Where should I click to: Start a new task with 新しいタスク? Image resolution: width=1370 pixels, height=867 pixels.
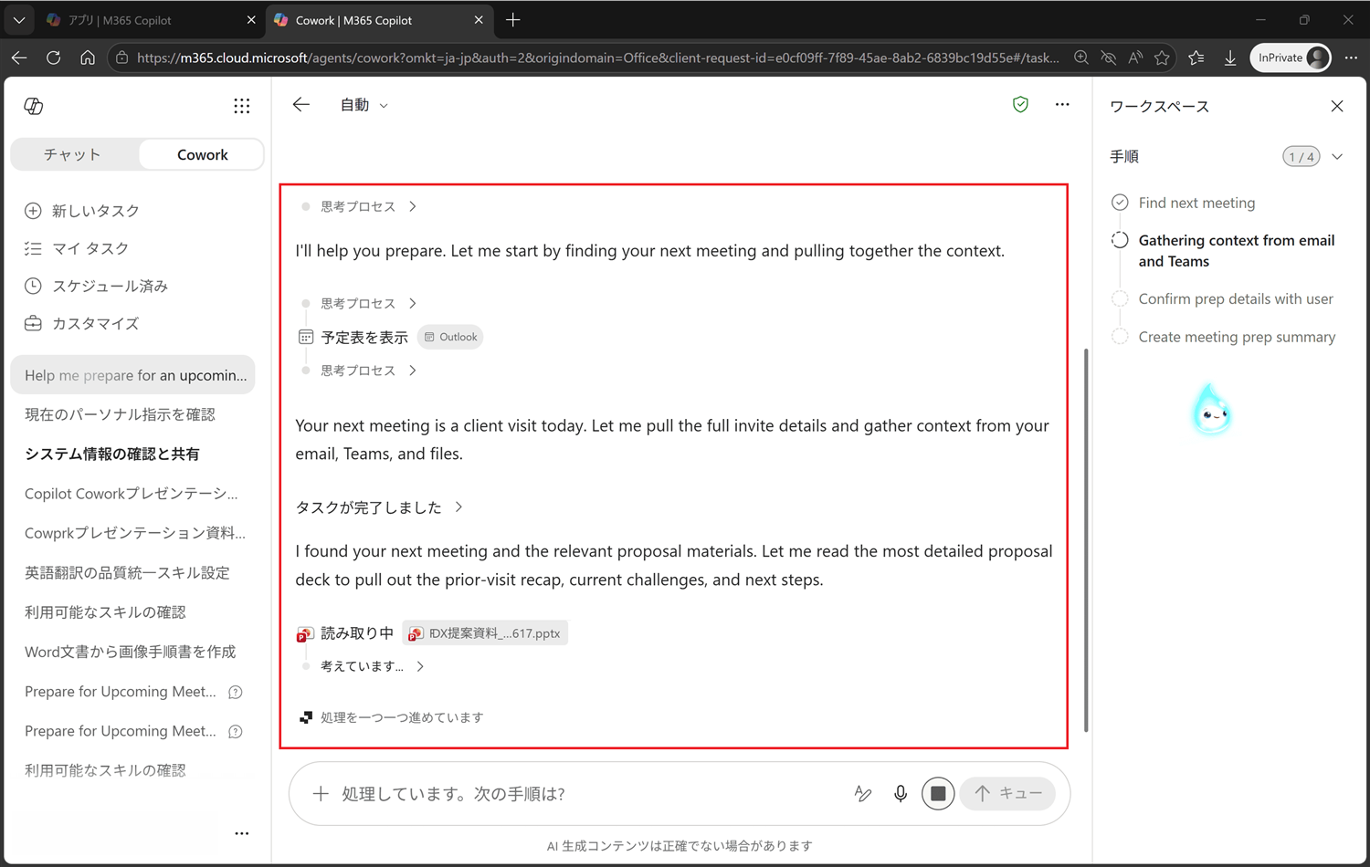click(x=82, y=211)
